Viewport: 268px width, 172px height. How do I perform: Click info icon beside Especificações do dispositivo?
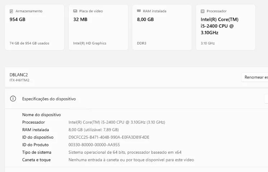pyautogui.click(x=13, y=99)
